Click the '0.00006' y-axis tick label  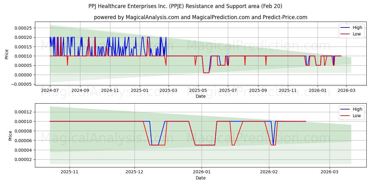[23, 141]
